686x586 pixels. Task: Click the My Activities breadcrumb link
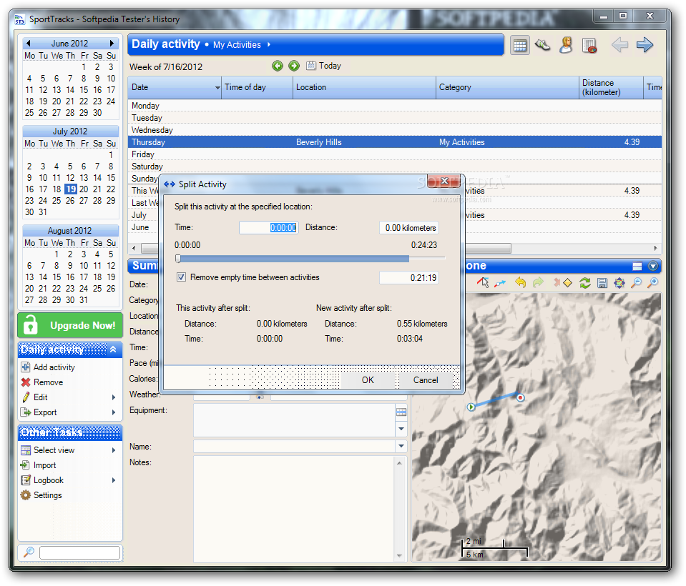coord(237,45)
